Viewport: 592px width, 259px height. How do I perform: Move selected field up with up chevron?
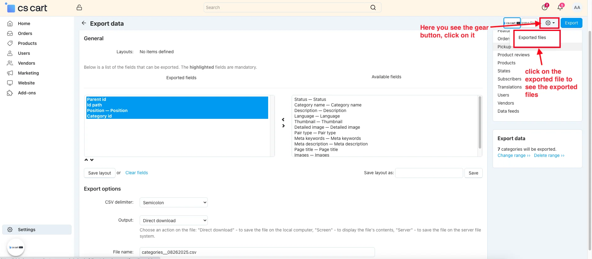(x=86, y=160)
